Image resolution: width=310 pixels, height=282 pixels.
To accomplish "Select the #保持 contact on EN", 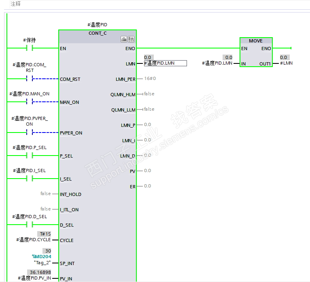I will click(x=30, y=48).
